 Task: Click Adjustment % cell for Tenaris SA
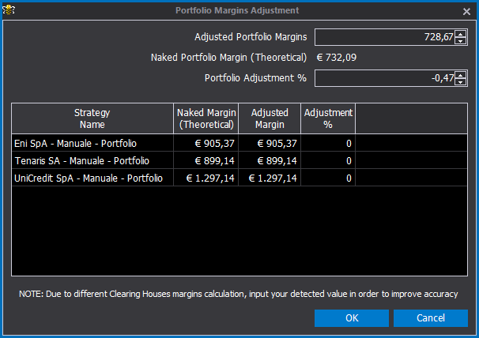[328, 160]
